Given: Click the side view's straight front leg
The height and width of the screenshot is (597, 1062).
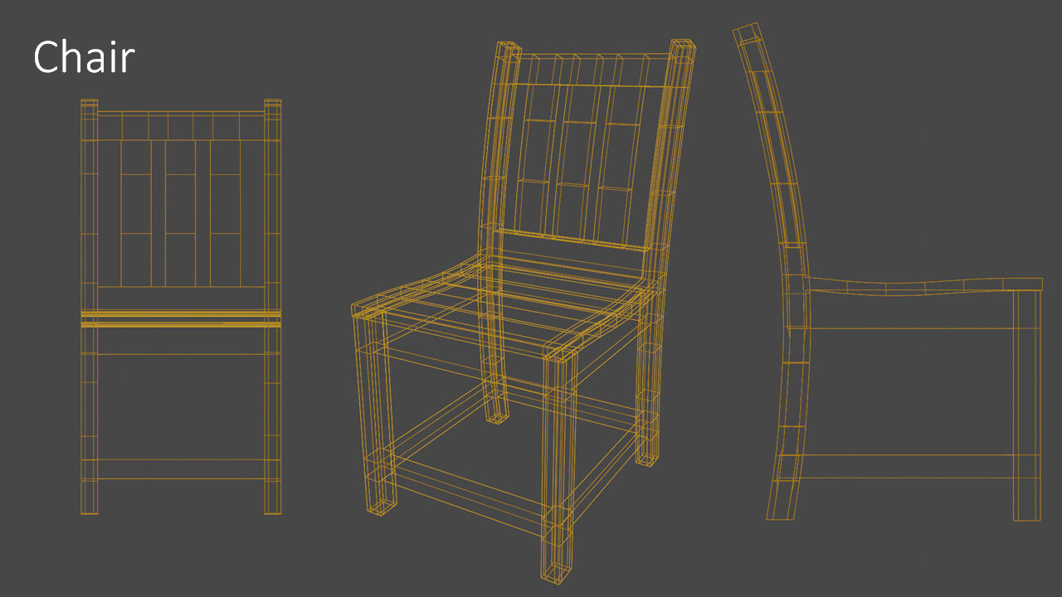Looking at the screenshot, I should [x=1026, y=406].
